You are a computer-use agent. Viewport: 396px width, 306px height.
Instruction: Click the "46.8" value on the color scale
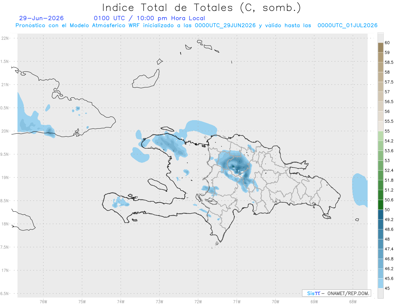[x=389, y=259]
